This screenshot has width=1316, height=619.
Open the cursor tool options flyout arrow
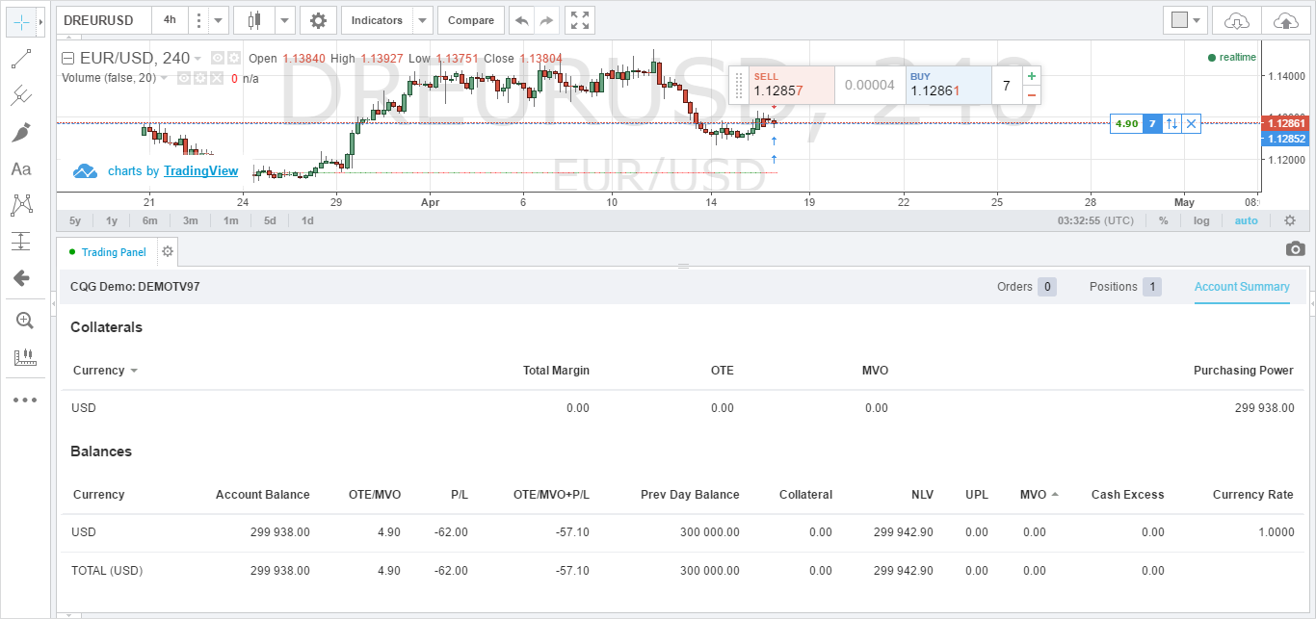point(40,20)
